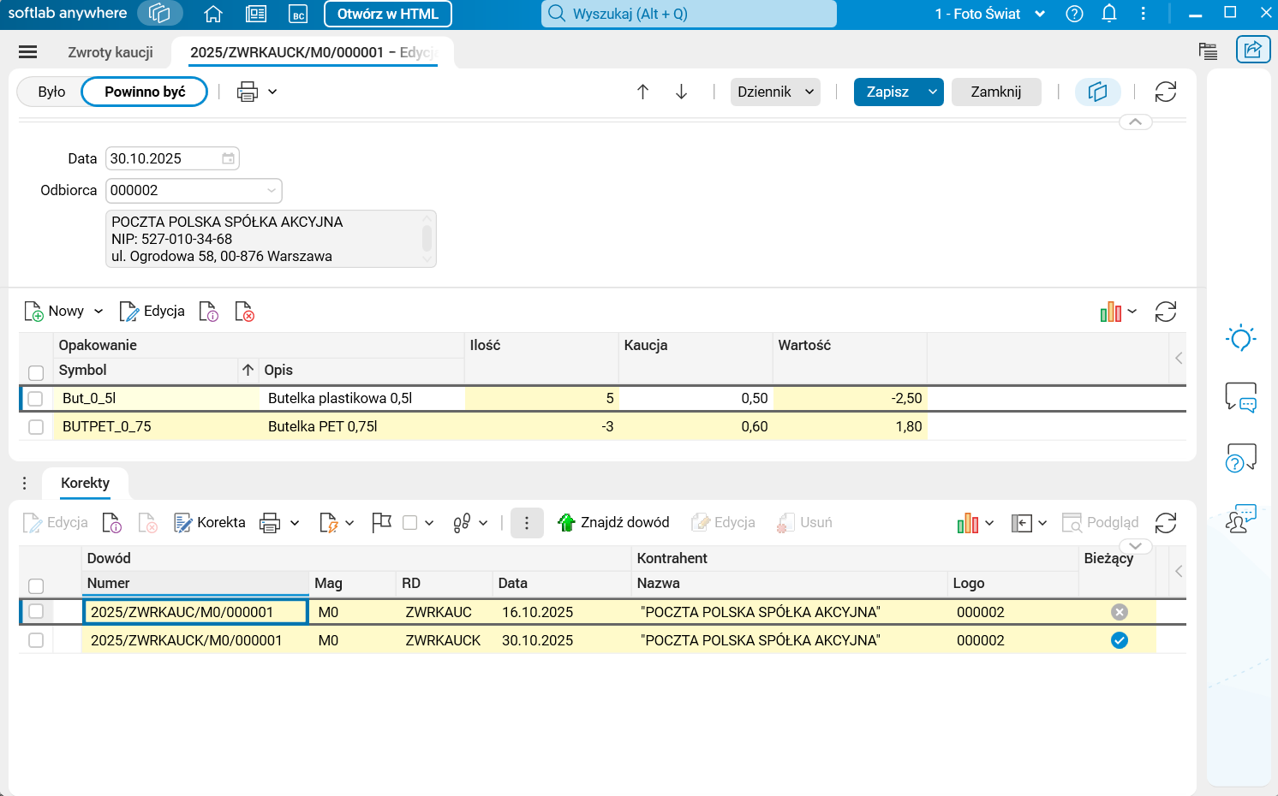The width and height of the screenshot is (1278, 796).
Task: Move to next record with down arrow
Action: [681, 92]
